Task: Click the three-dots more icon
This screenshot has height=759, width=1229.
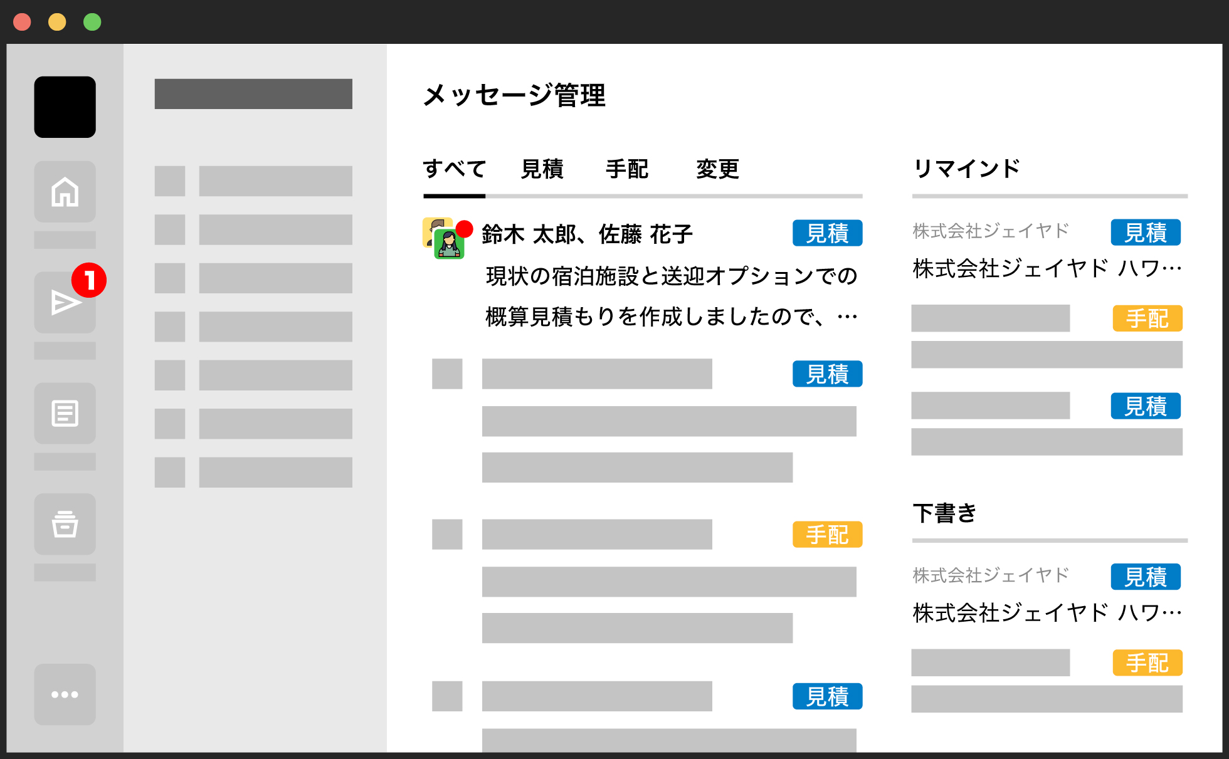Action: [65, 694]
